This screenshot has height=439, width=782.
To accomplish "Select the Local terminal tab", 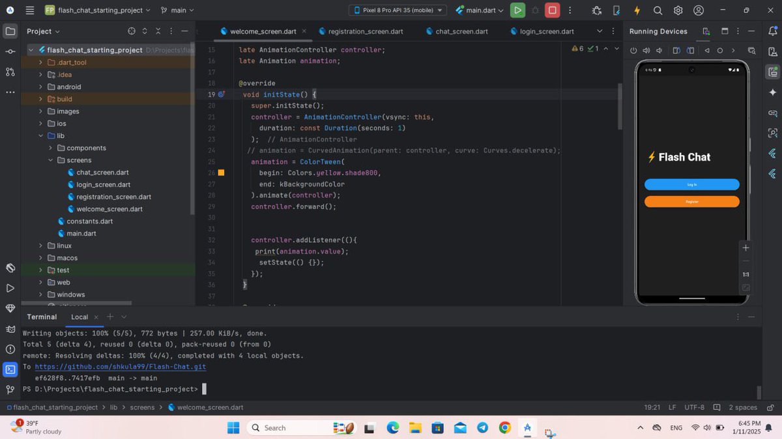I will click(x=80, y=317).
